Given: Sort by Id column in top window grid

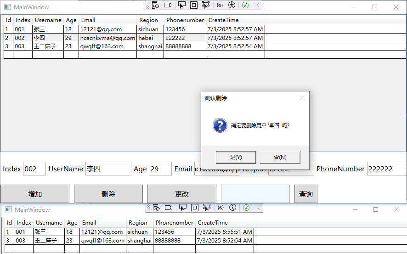Looking at the screenshot, I should 8,20.
